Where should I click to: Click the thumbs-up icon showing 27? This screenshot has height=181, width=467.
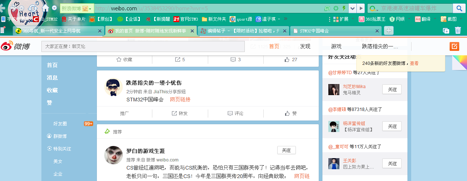(291, 59)
